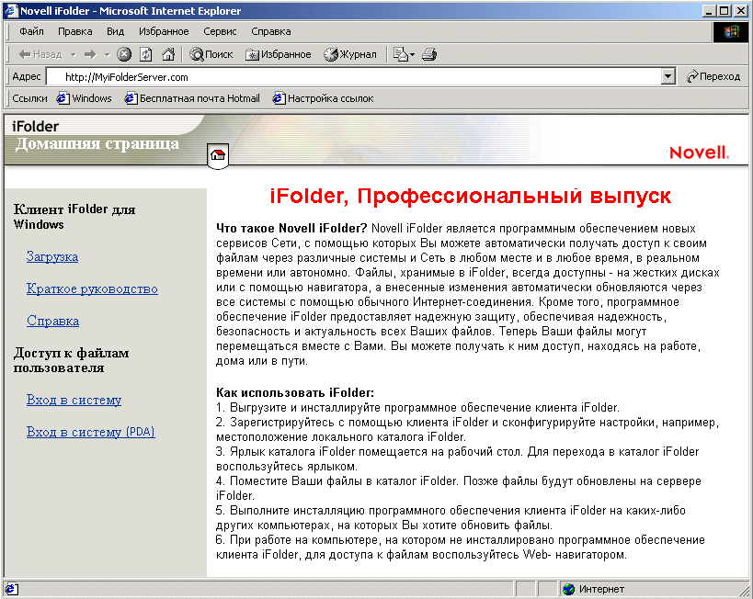Viewport: 753px width, 599px height.
Task: Click the Print toolbar icon
Action: click(429, 55)
